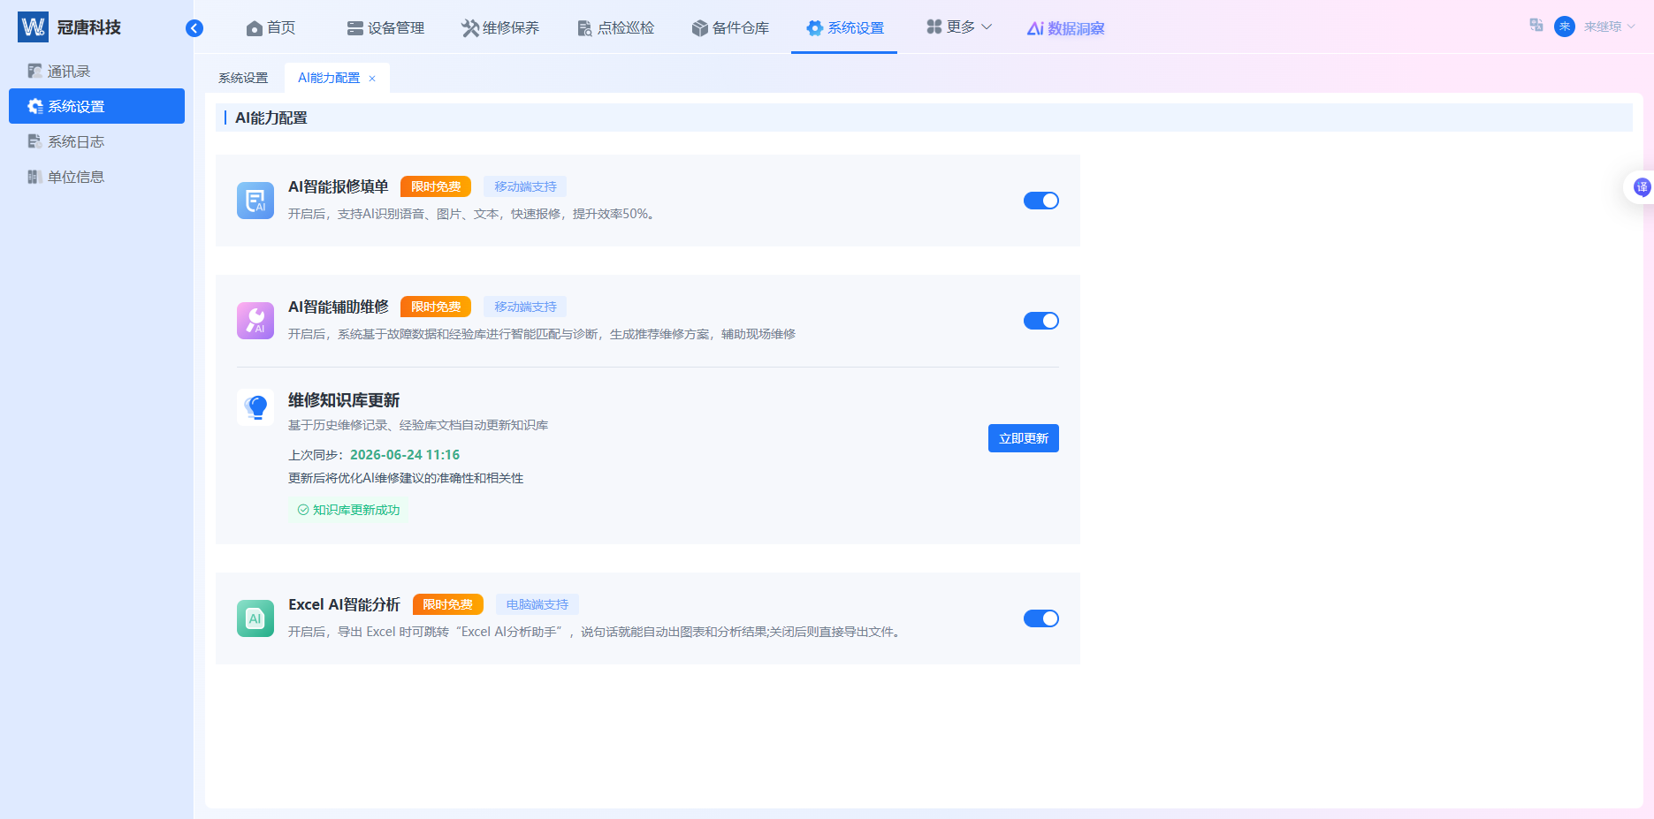Screen dimensions: 1654x819
Task: Go to 首页 in the top menu
Action: (271, 27)
